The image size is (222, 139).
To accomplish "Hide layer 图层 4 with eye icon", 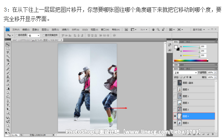I will click(175, 116).
